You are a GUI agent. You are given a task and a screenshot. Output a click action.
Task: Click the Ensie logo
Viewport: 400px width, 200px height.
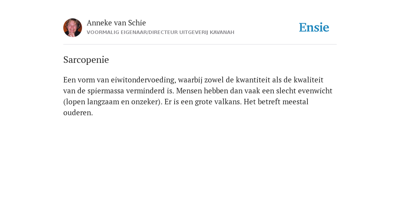click(x=314, y=27)
